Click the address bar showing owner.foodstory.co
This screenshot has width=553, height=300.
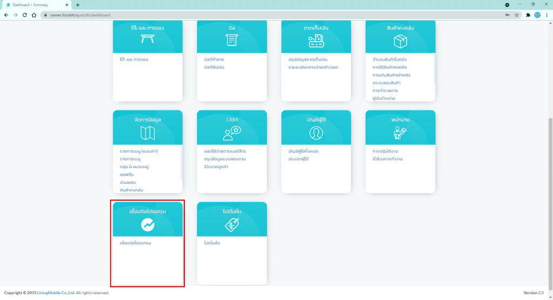pos(270,15)
